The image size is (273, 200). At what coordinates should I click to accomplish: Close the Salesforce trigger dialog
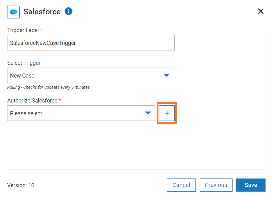point(261,11)
